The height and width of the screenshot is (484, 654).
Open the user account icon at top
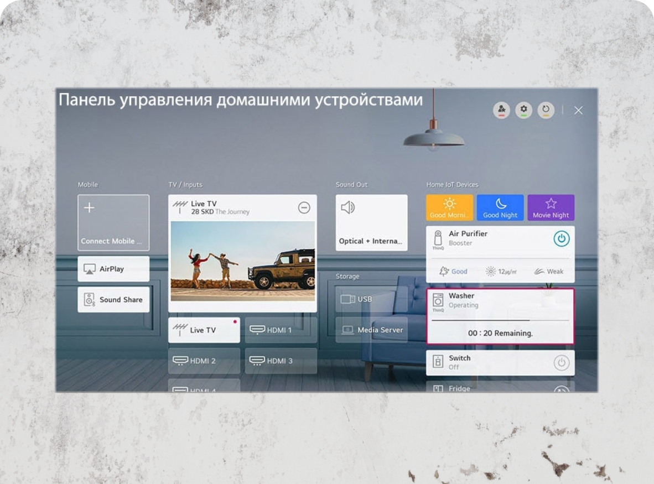(x=501, y=110)
